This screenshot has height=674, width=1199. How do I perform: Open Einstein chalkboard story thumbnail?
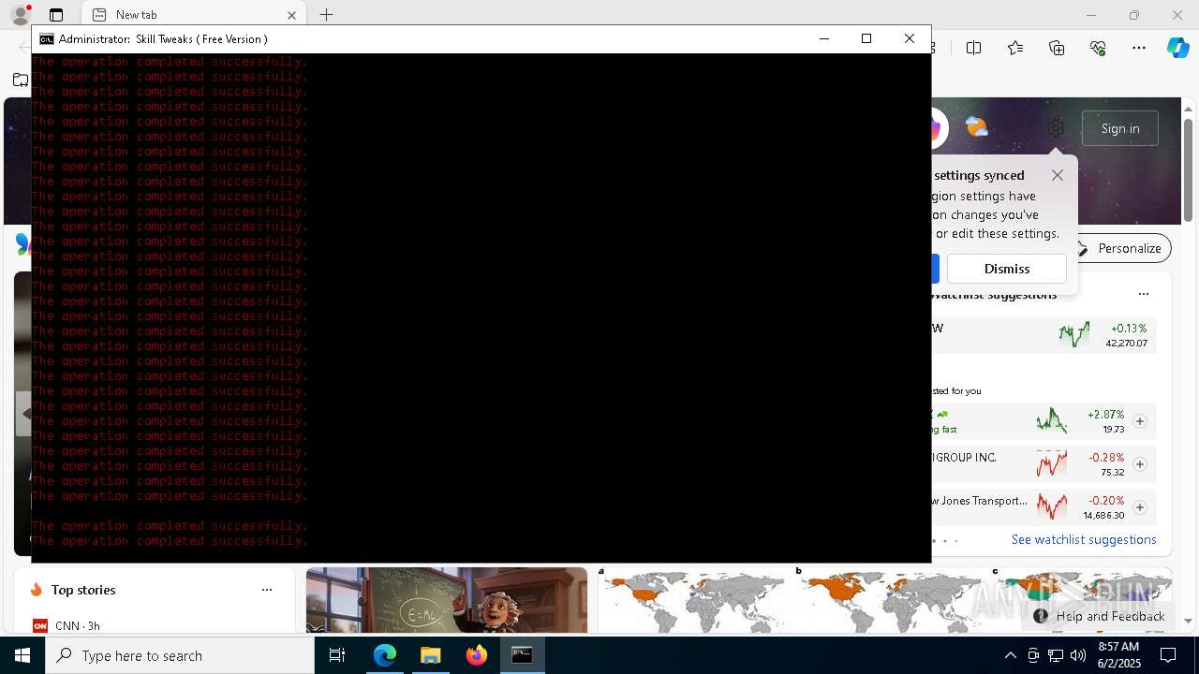coord(447,600)
